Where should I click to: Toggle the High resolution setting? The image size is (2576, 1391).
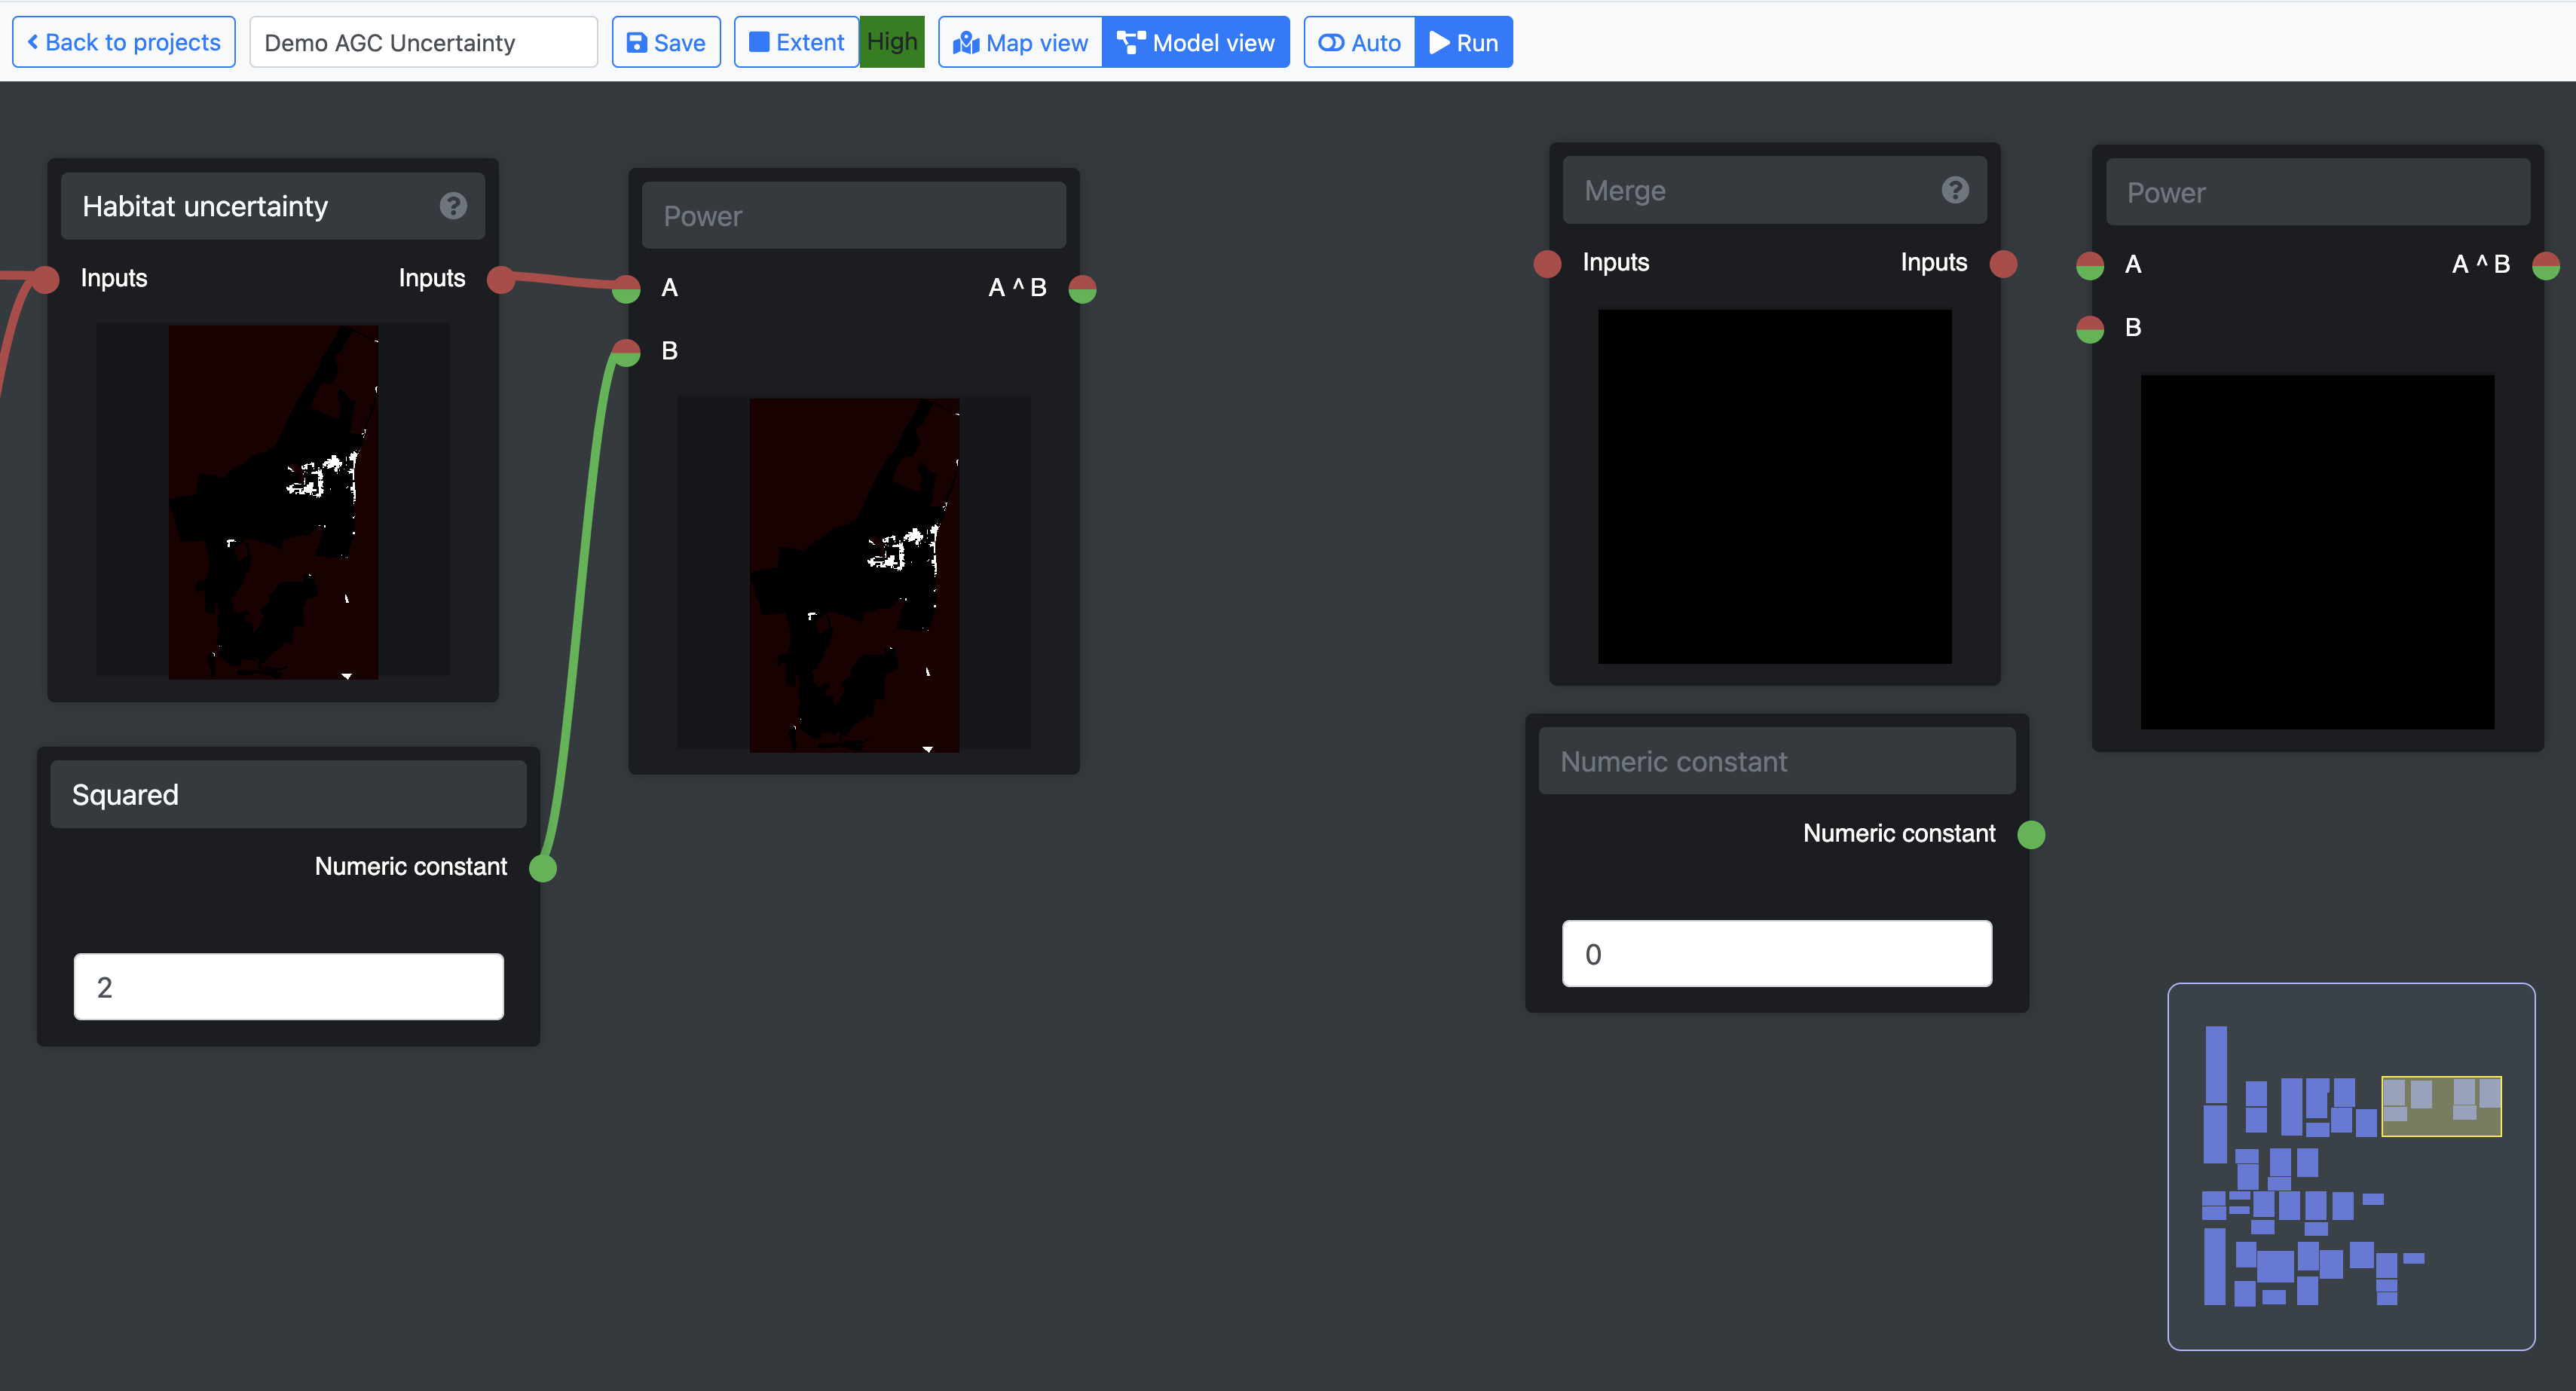[x=891, y=42]
